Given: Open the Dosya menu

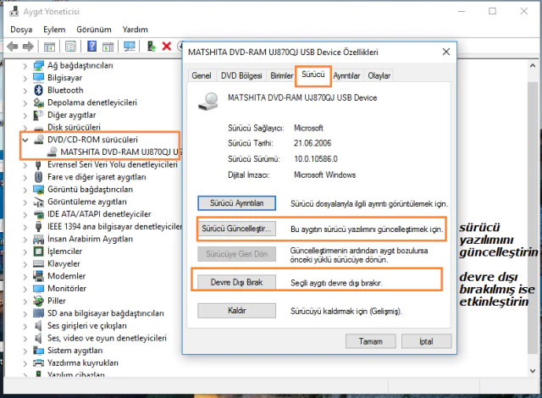Looking at the screenshot, I should click(21, 30).
